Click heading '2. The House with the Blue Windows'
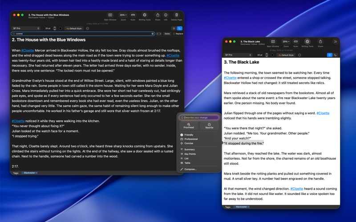Viewport: 356px width, 222px height. pos(49,40)
